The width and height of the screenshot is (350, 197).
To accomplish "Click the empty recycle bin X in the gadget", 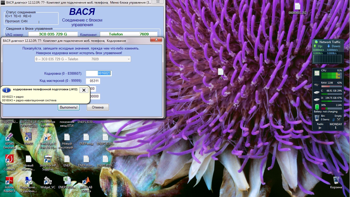I will 339,120.
